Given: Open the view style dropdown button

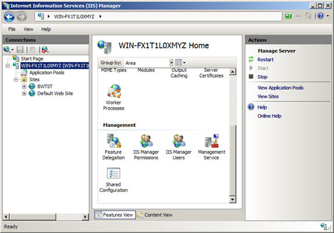Looking at the screenshot, I should 180,63.
